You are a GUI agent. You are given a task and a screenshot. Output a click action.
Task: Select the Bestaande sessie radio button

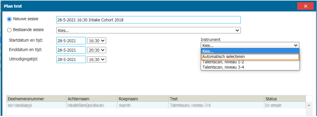pos(9,30)
